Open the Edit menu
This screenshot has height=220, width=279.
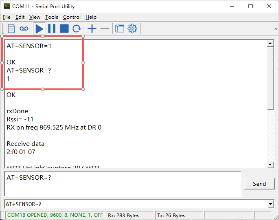pyautogui.click(x=20, y=17)
